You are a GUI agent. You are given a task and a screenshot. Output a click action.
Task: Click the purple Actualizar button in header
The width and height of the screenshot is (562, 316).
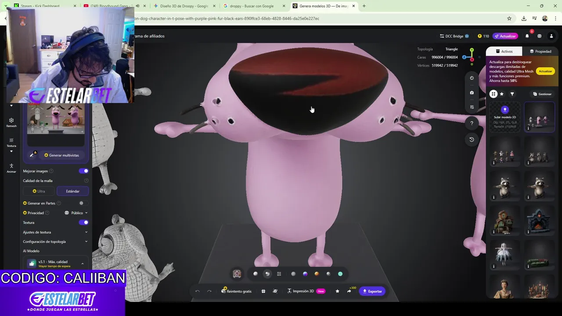point(505,36)
